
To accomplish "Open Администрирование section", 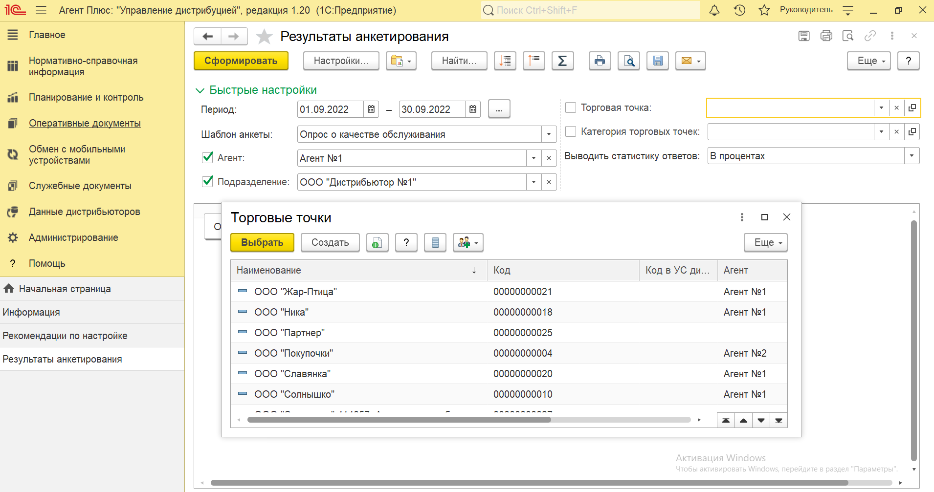I will 73,237.
